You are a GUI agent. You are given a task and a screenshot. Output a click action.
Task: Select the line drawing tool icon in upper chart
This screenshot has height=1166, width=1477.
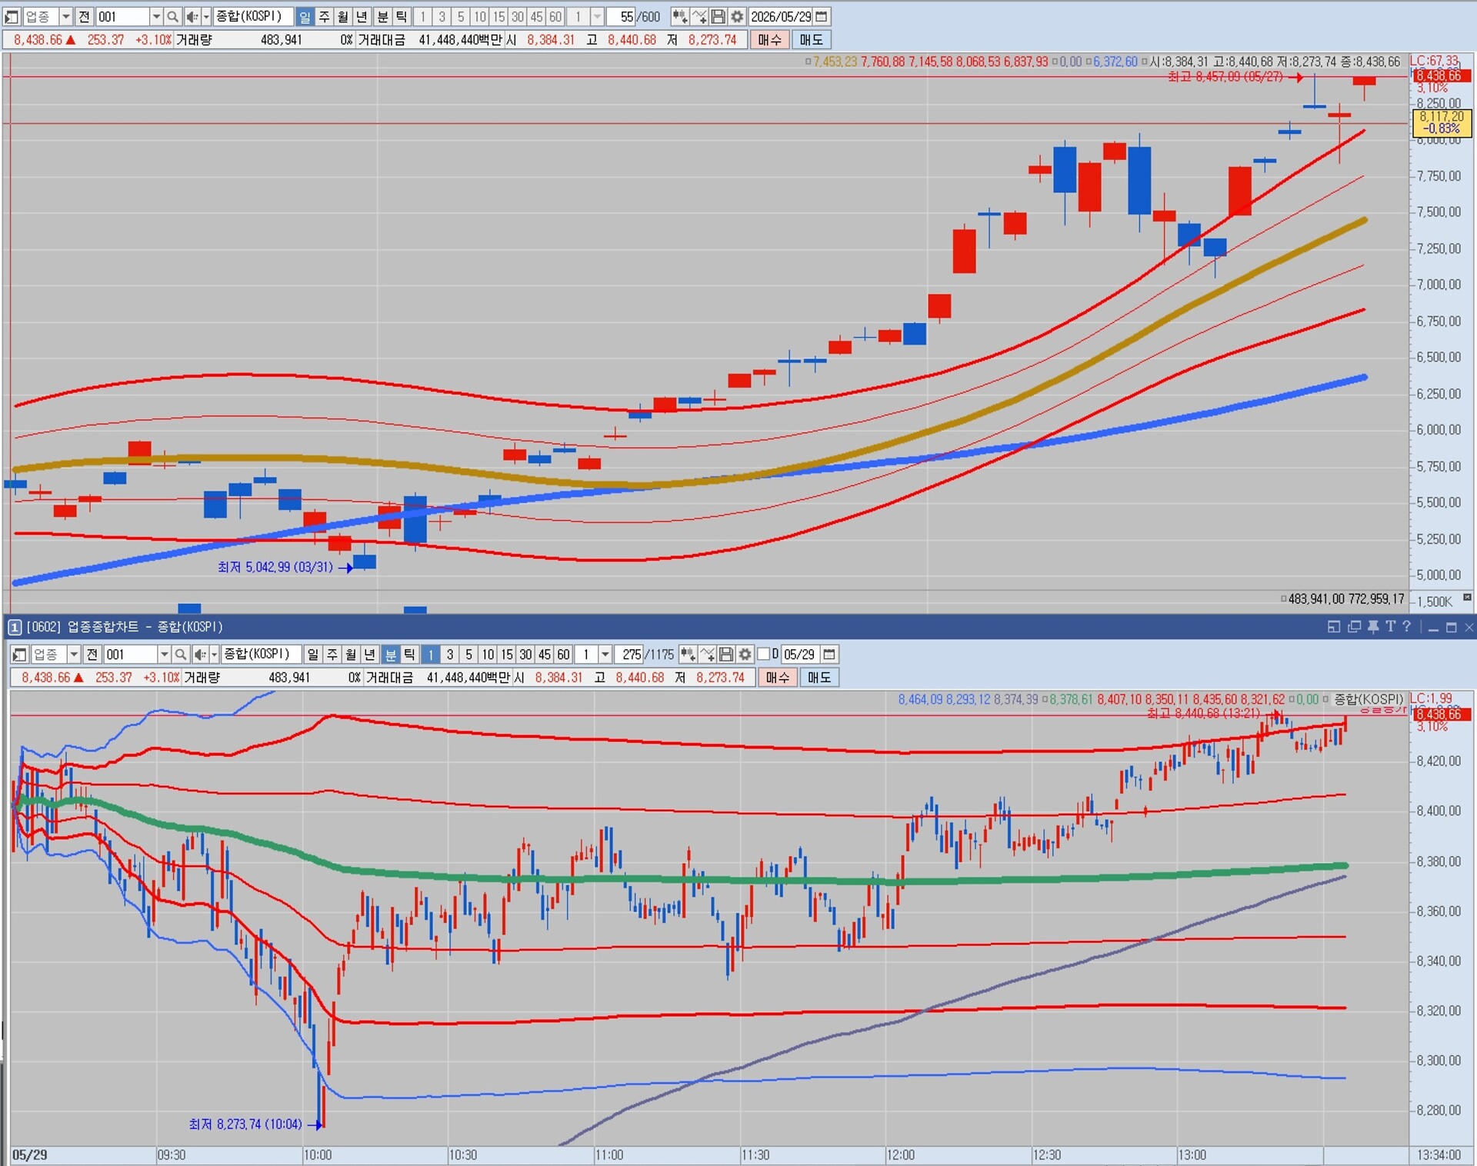(x=699, y=16)
